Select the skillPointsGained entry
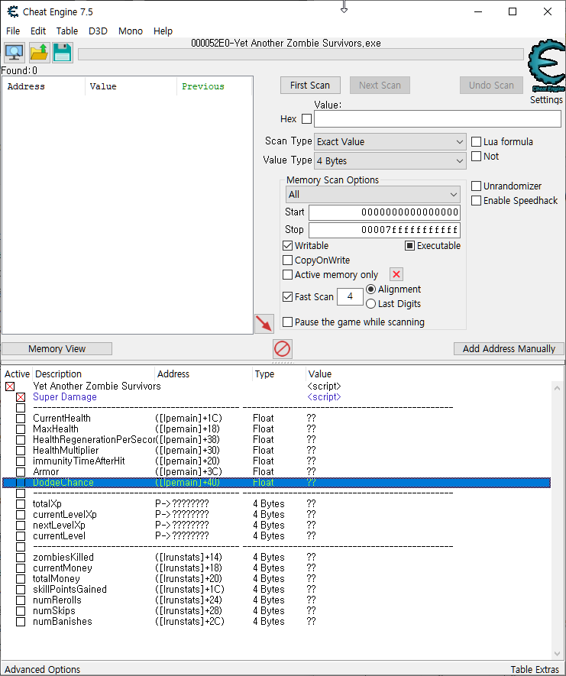 [277, 590]
